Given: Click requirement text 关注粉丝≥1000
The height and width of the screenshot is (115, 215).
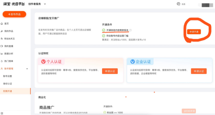Looking at the screenshot, I should click(x=119, y=40).
